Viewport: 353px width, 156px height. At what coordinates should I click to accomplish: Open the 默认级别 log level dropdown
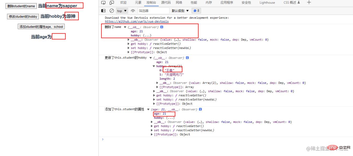pyautogui.click(x=180, y=11)
